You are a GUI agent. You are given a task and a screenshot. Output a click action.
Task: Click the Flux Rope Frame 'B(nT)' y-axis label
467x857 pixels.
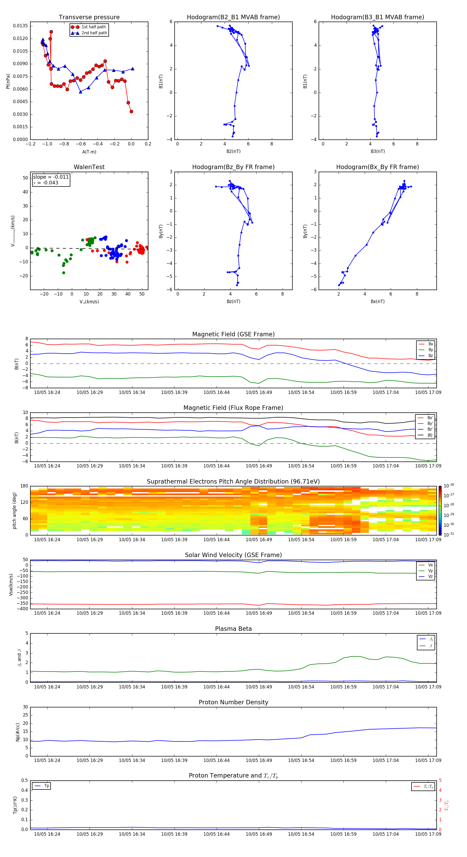(x=16, y=438)
